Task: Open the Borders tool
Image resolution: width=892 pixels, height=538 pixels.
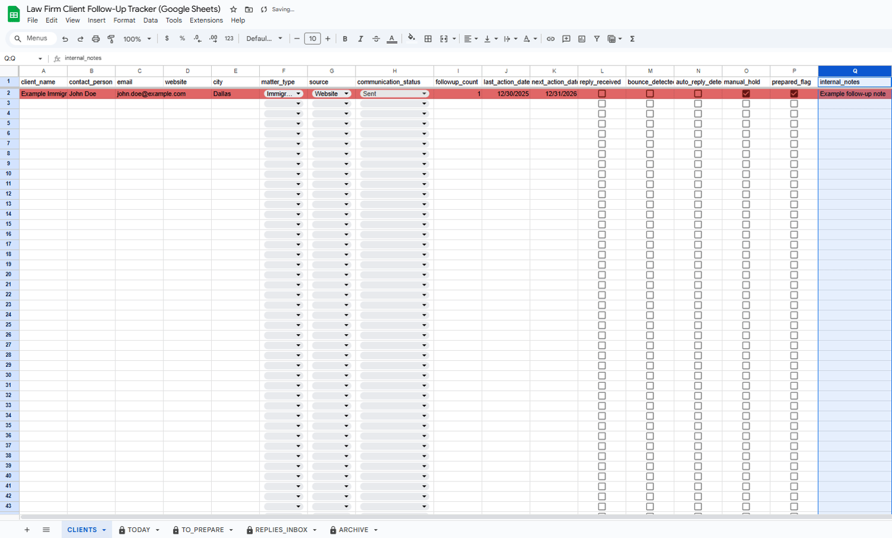Action: point(428,39)
